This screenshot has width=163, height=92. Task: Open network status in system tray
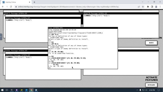coord(143,90)
